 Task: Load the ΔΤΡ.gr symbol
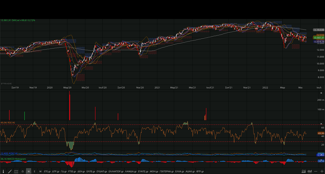click(56, 171)
